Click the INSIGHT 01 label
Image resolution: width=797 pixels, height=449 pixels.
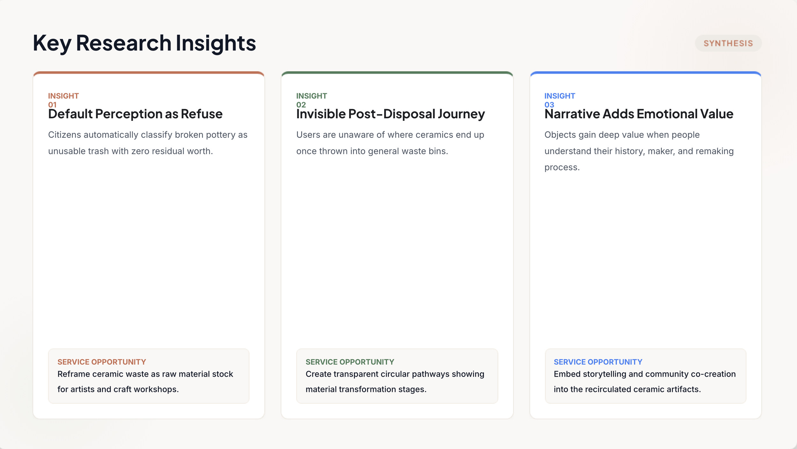tap(63, 100)
